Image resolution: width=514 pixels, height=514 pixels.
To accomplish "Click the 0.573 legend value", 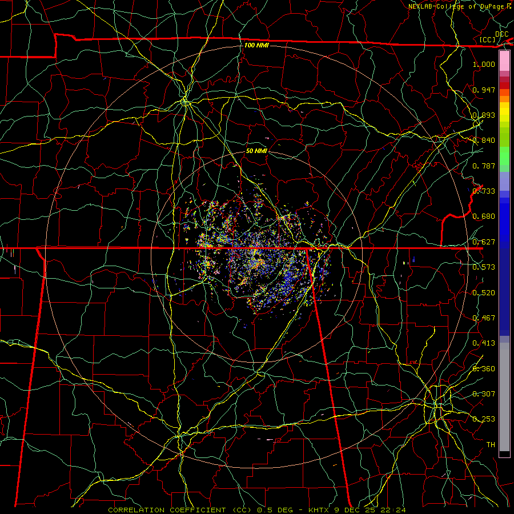I will pos(484,267).
